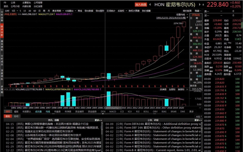Open the 公告 menu item
Screen dimensions: 243x152
point(13,3)
